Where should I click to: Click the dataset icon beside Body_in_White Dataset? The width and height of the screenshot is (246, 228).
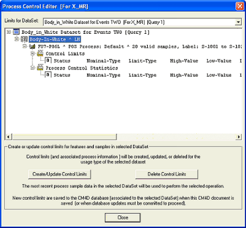(x=17, y=32)
